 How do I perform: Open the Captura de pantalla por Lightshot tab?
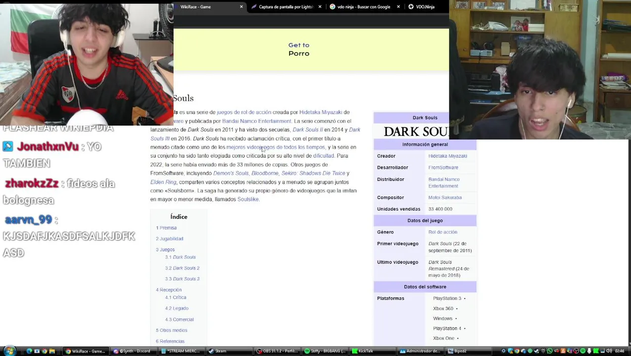[x=286, y=7]
